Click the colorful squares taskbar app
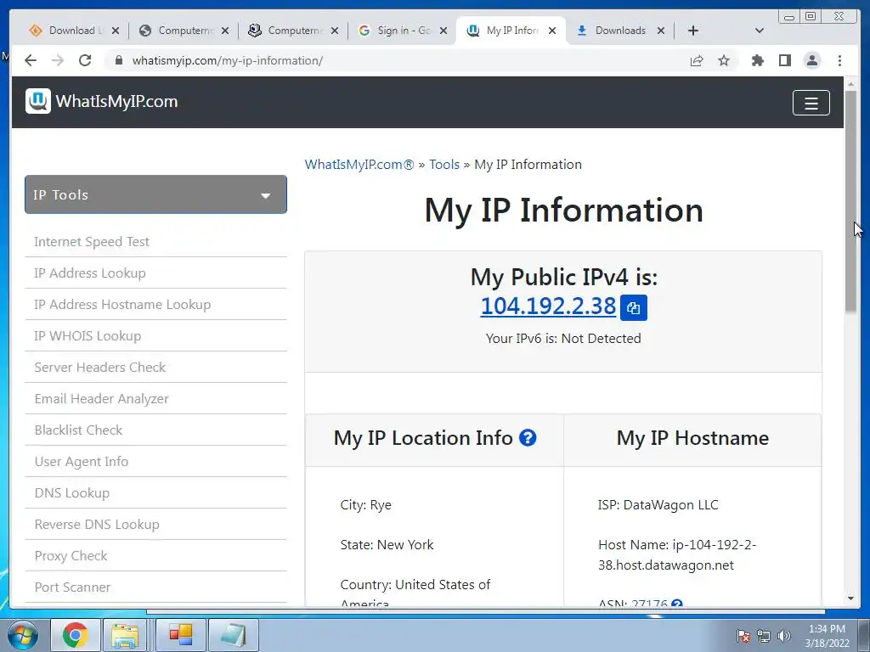This screenshot has width=870, height=652. [x=181, y=635]
